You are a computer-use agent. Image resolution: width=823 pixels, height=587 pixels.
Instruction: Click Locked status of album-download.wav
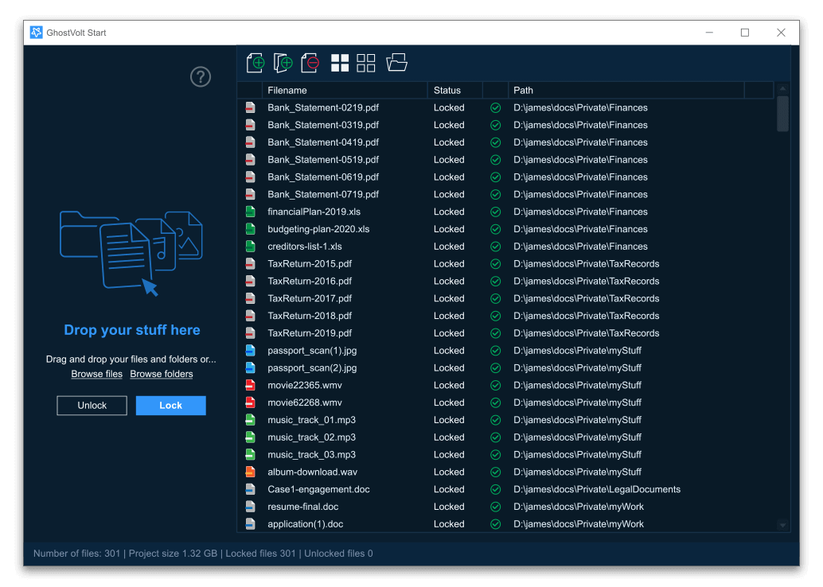tap(449, 472)
